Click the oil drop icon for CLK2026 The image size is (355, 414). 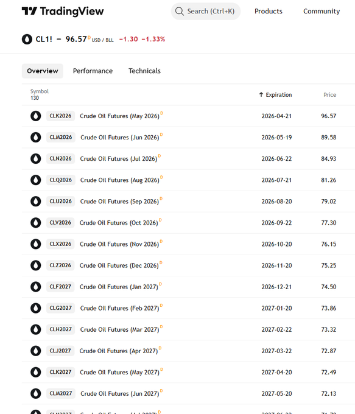tap(36, 116)
